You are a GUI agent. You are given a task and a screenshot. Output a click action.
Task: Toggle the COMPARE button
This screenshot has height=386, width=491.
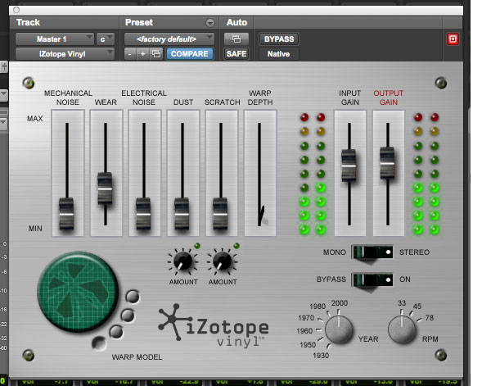[190, 54]
